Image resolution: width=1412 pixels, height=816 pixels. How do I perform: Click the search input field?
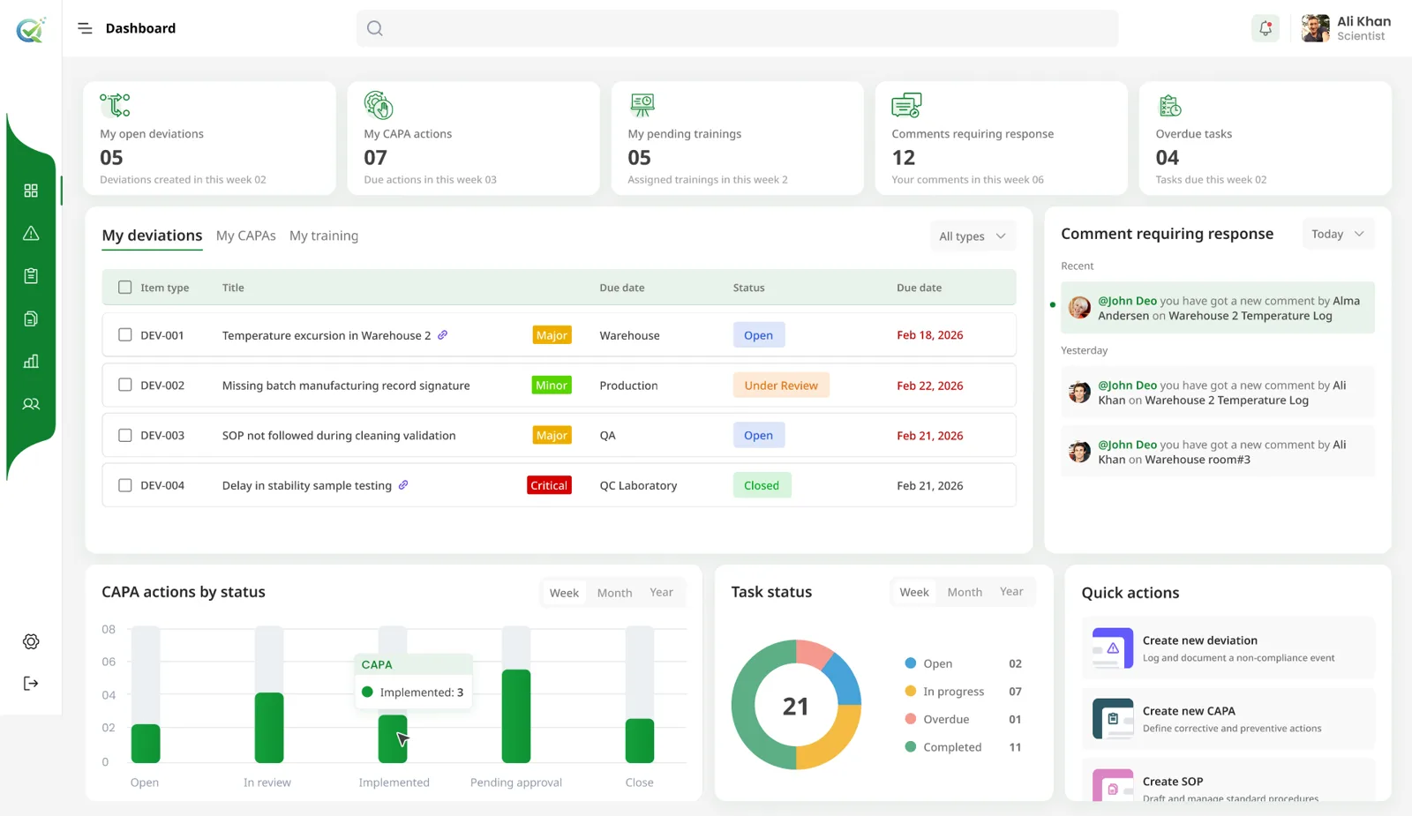(x=737, y=28)
